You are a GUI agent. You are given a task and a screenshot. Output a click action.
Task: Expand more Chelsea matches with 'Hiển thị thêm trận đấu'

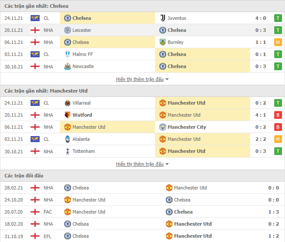[x=140, y=79]
